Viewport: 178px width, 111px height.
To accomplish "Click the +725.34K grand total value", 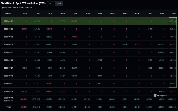I will tap(172, 107).
